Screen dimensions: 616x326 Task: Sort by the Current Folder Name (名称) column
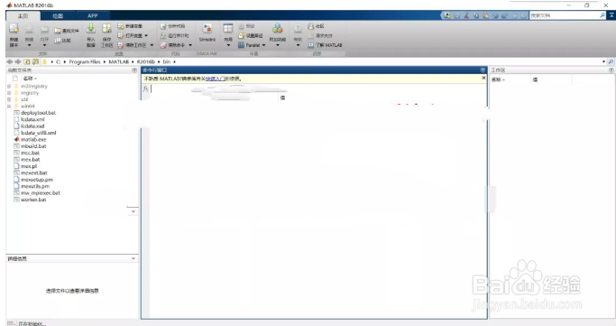[30, 79]
